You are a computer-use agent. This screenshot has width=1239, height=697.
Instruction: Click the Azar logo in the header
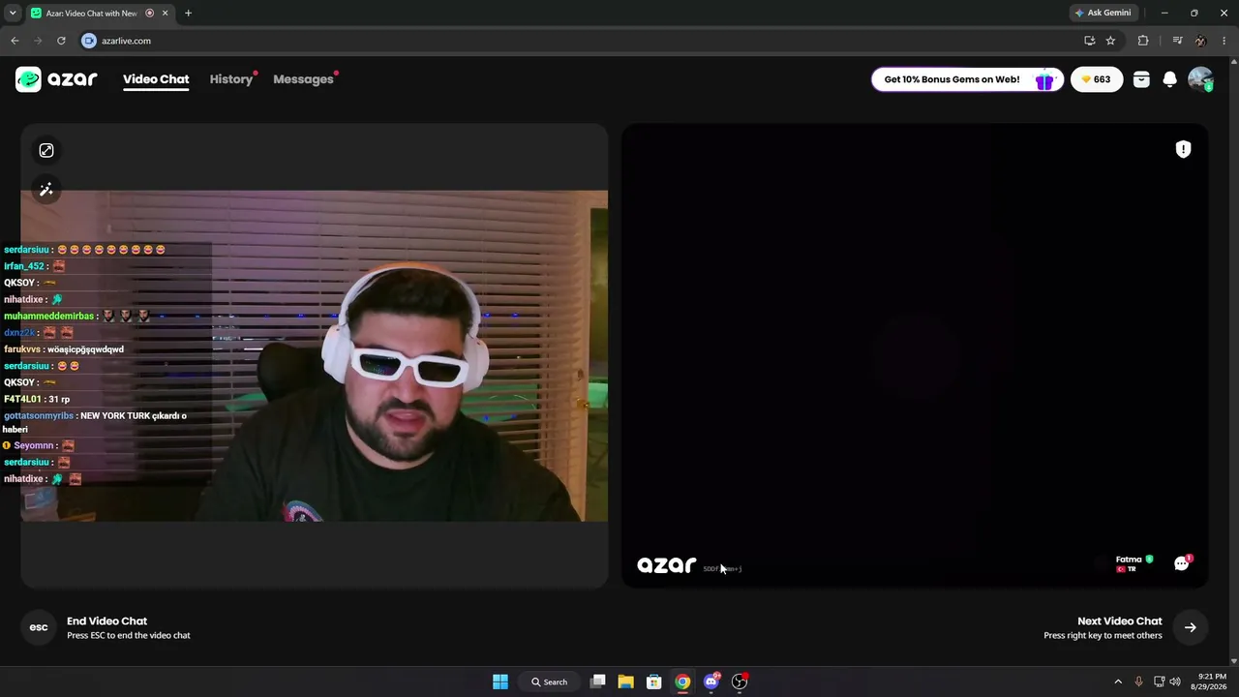(x=56, y=79)
